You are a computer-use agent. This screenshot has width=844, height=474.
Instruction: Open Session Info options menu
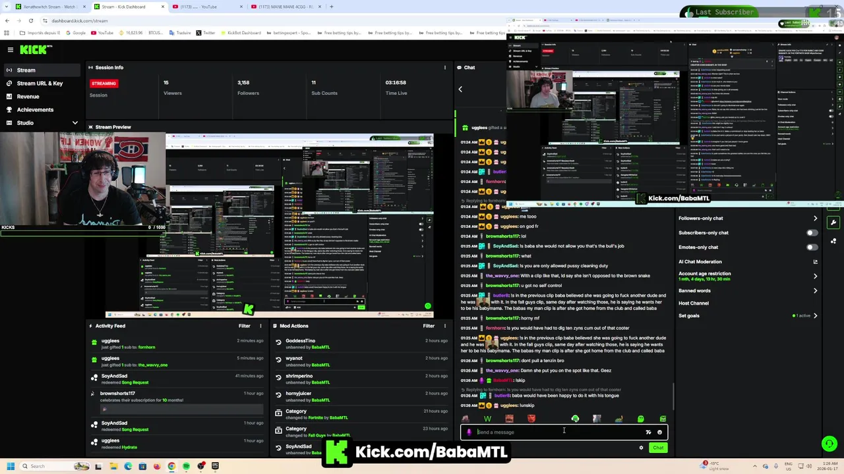click(x=444, y=67)
